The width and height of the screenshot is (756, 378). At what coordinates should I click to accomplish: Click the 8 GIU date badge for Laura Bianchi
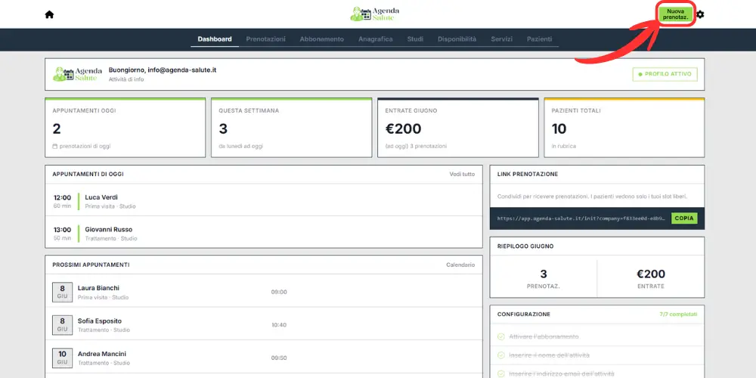pyautogui.click(x=62, y=292)
